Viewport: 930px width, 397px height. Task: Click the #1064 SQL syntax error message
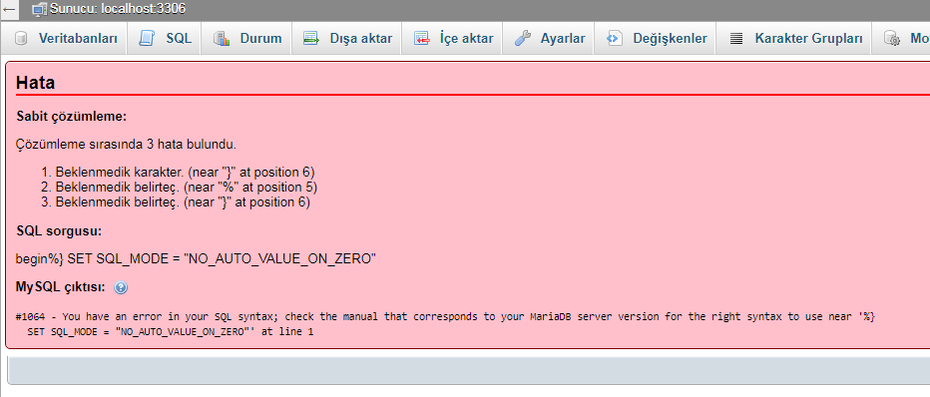tap(445, 316)
